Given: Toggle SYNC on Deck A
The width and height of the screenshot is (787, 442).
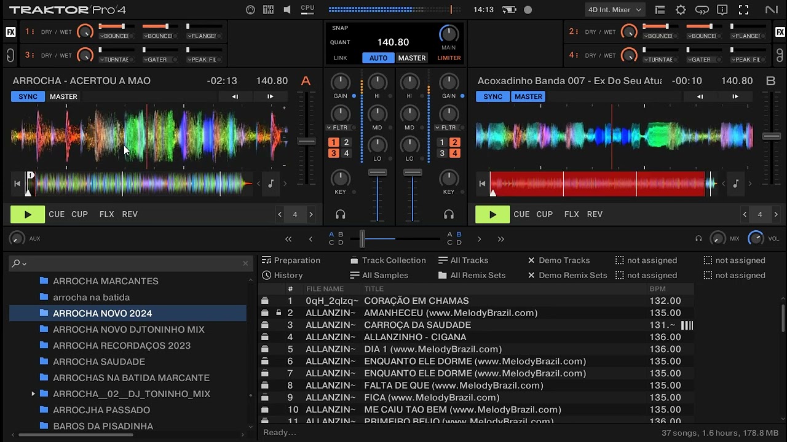Looking at the screenshot, I should coord(28,96).
